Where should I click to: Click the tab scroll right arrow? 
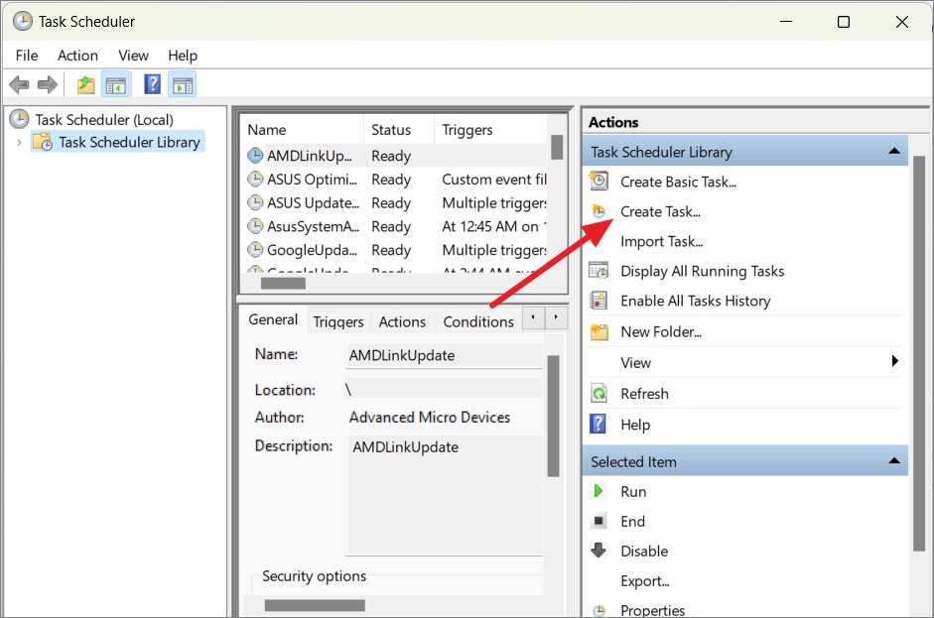[556, 318]
